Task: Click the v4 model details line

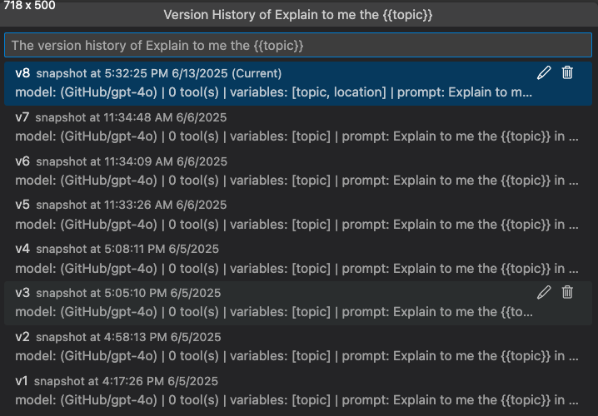Action: point(296,267)
